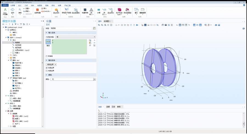Uncheck the 外部边界 (Exterior boundaries) checkbox
Screen dimensions: 247x134
coord(47,68)
